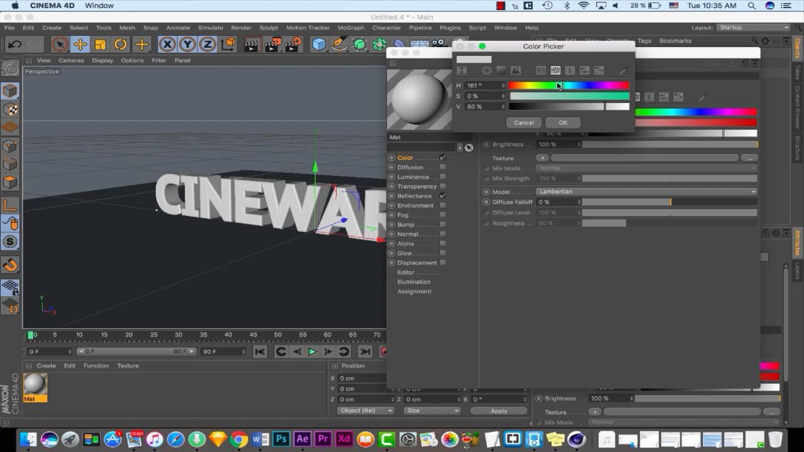Open the MoGraph menu
The image size is (804, 452).
click(350, 28)
